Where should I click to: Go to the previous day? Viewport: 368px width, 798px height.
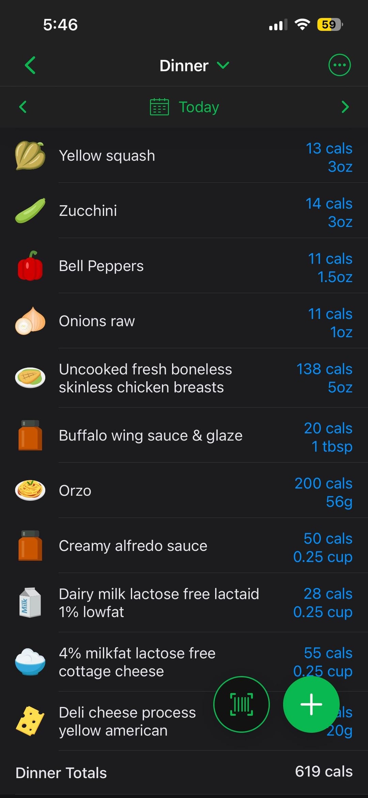click(23, 107)
